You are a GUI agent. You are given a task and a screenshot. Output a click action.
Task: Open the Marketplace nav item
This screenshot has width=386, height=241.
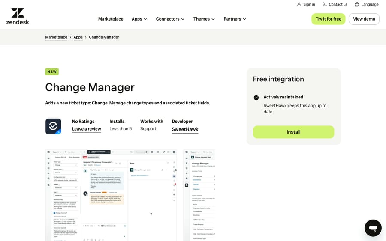coord(111,19)
